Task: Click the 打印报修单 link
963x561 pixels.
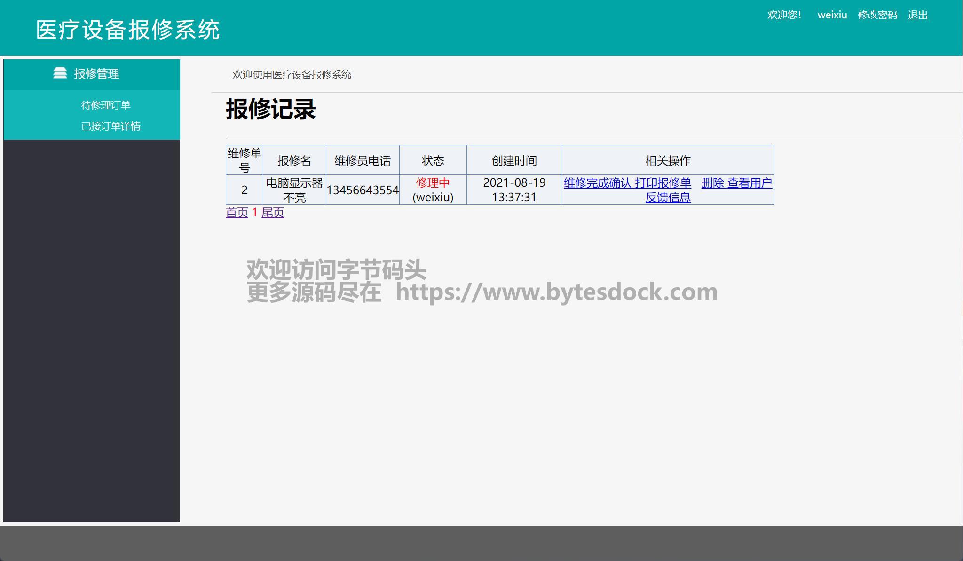Action: click(663, 183)
